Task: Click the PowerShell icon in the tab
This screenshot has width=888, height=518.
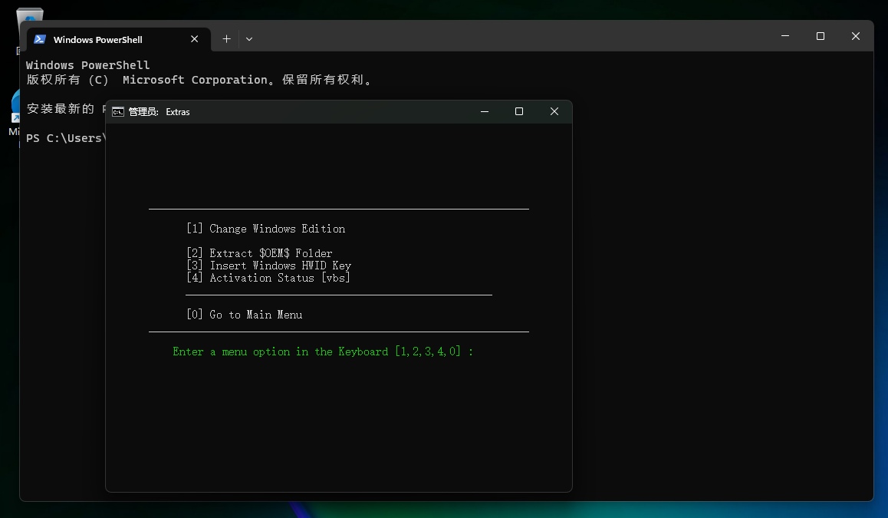Action: click(40, 39)
